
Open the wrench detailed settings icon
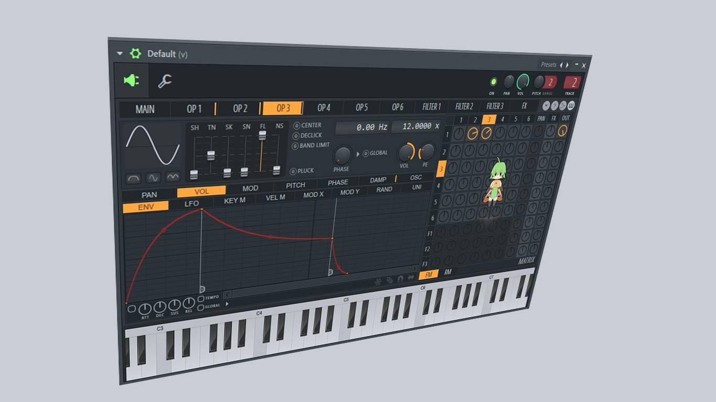[165, 81]
